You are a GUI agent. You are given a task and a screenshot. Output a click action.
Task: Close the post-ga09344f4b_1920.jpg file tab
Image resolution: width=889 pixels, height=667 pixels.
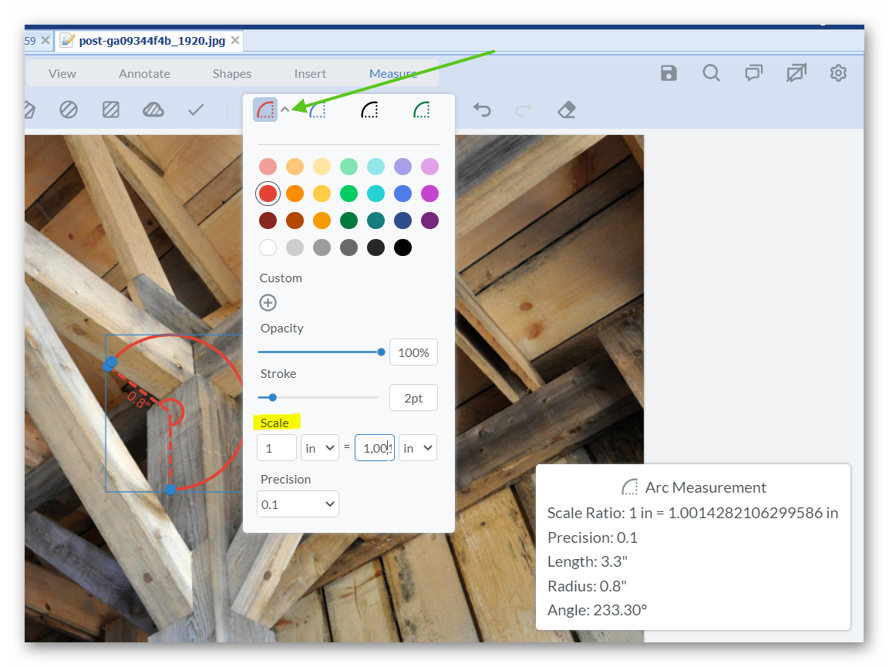pos(235,40)
